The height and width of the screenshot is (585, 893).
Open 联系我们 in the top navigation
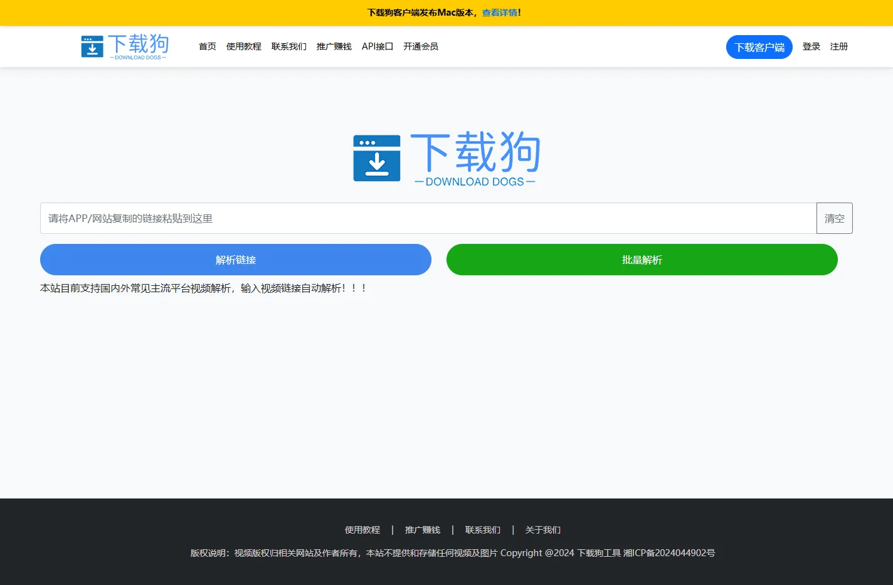click(x=289, y=46)
